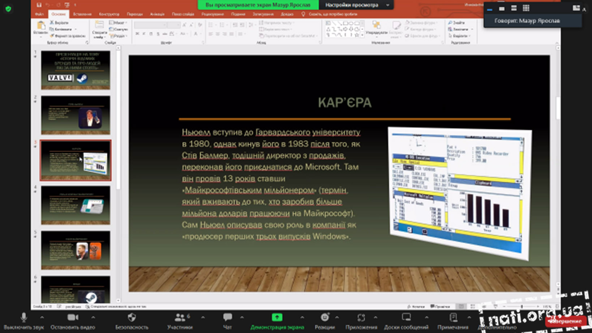
Task: Expand arrow next to Участники
Action: point(203,317)
